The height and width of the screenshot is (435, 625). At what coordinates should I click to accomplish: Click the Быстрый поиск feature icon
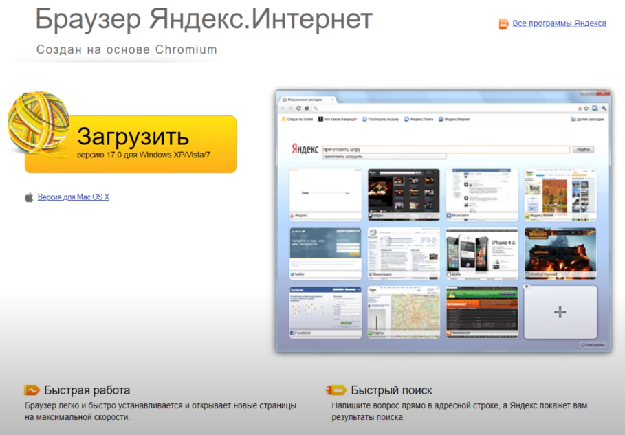pyautogui.click(x=336, y=390)
